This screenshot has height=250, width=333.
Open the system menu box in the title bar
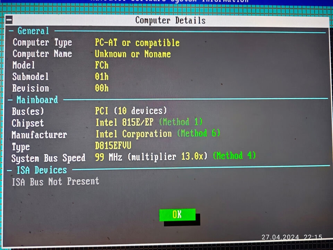point(9,20)
